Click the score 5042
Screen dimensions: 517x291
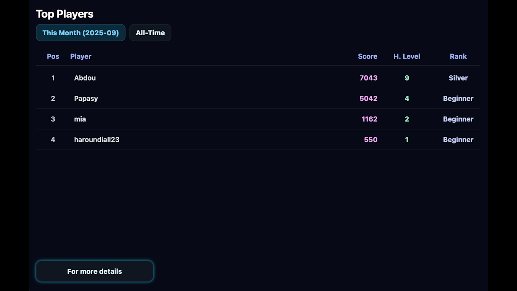(368, 99)
